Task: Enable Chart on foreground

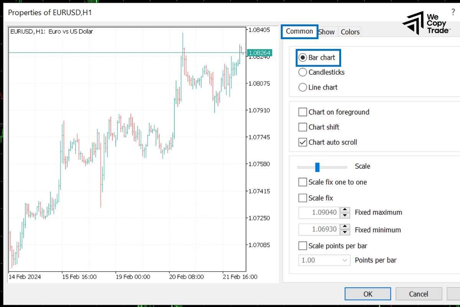Action: (x=302, y=112)
